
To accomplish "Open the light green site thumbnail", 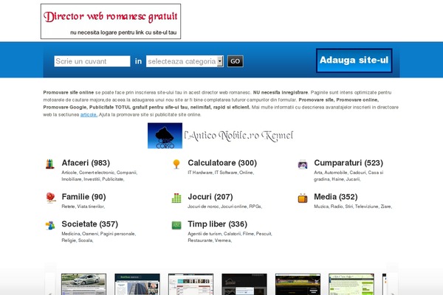I will tap(351, 284).
